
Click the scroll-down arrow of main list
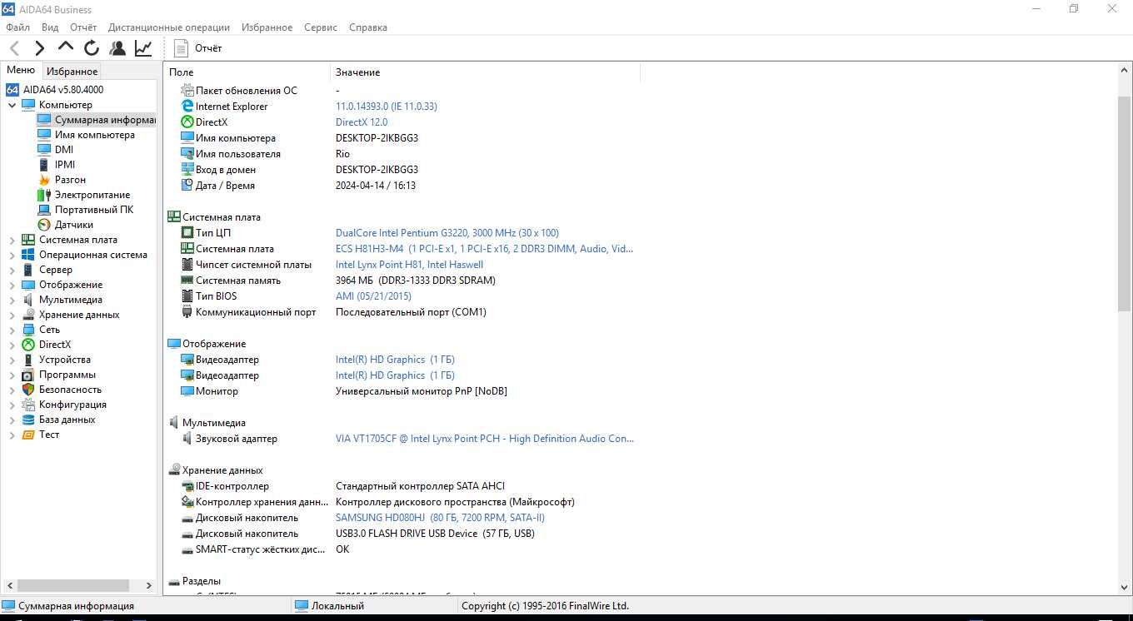click(x=1125, y=588)
